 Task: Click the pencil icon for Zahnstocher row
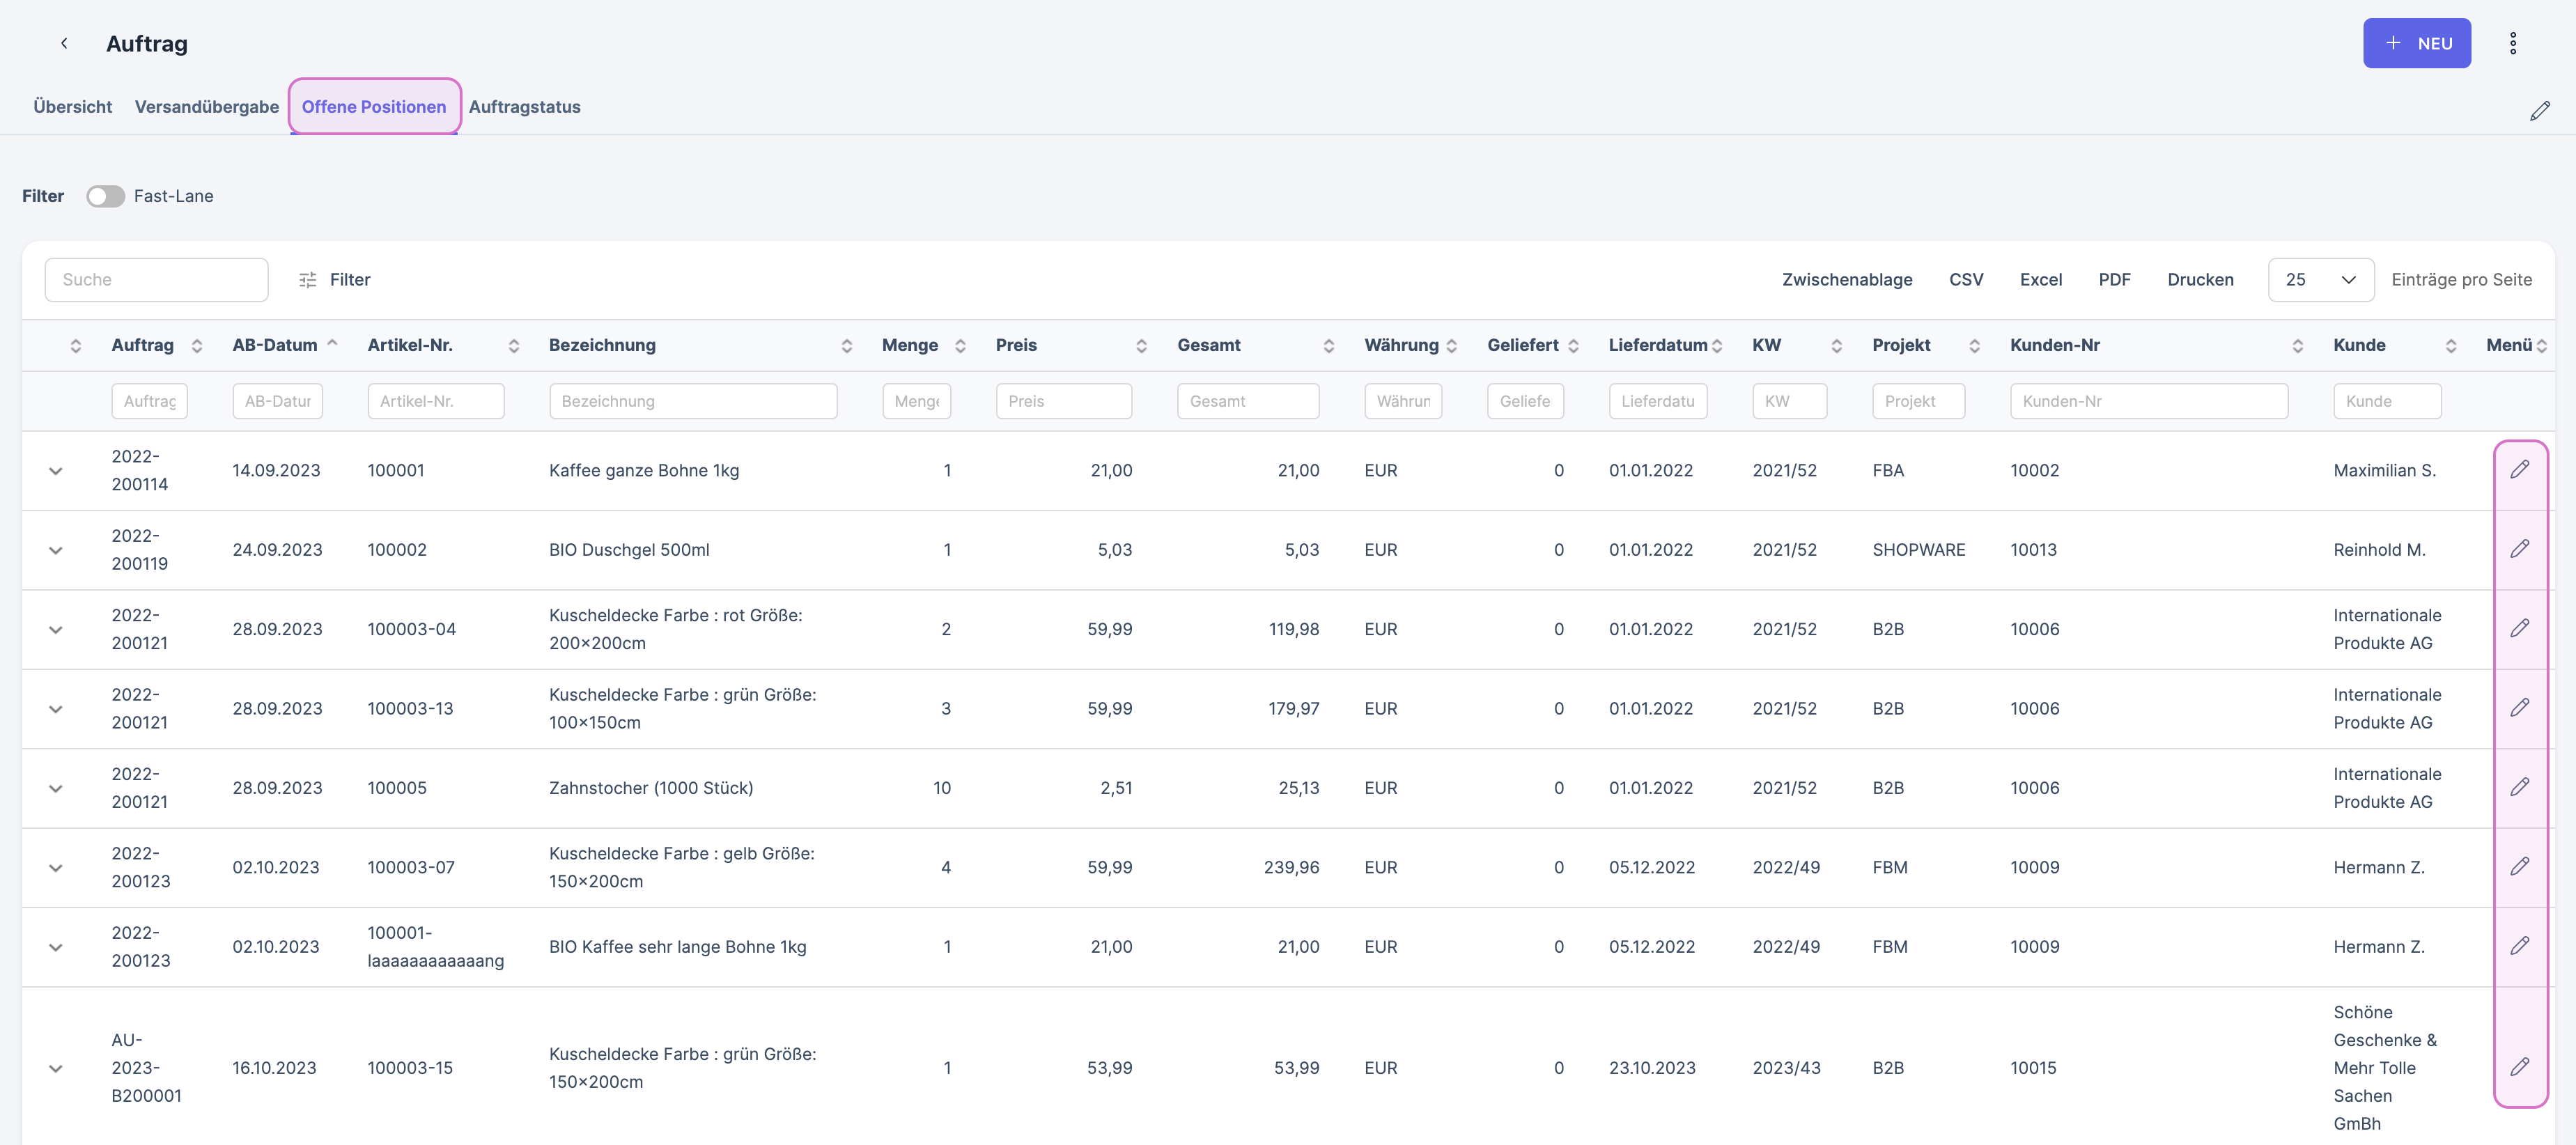(2519, 787)
